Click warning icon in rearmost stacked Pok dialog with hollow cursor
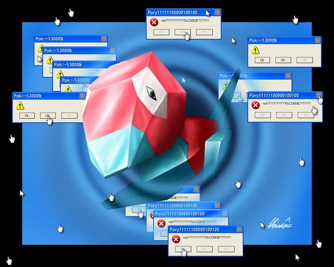The height and width of the screenshot is (267, 334). click(41, 49)
